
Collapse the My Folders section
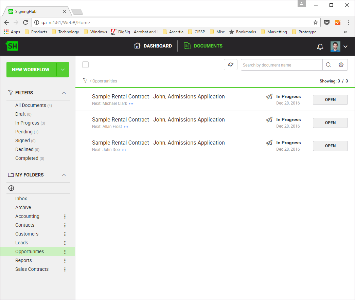64,175
